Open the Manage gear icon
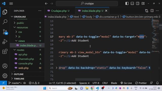 coord(5,76)
